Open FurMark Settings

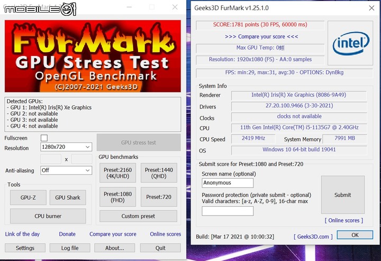[25, 248]
